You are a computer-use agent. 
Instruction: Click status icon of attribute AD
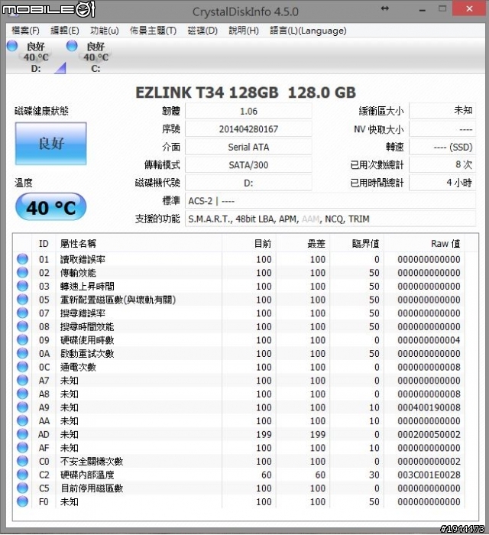(22, 434)
